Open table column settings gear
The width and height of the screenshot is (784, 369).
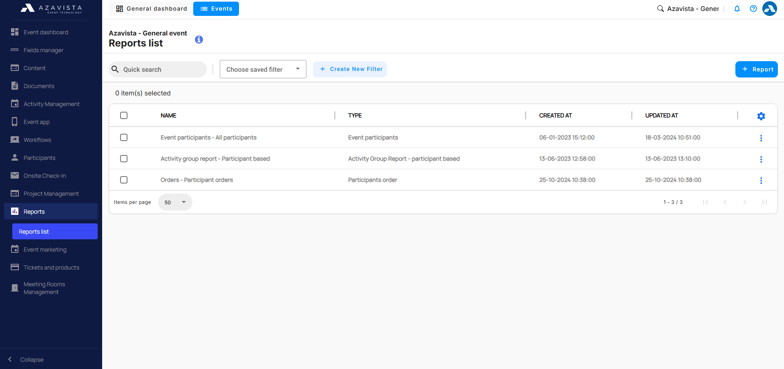click(x=761, y=116)
